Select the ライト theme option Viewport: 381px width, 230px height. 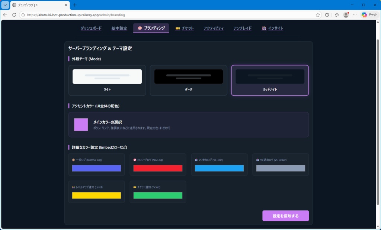107,80
